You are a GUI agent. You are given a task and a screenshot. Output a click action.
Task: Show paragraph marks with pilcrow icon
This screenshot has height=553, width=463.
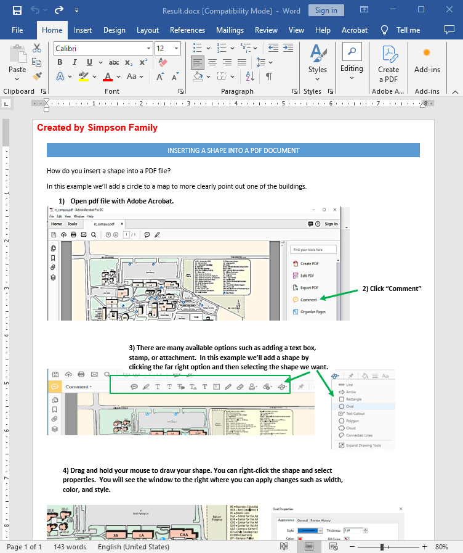(268, 76)
